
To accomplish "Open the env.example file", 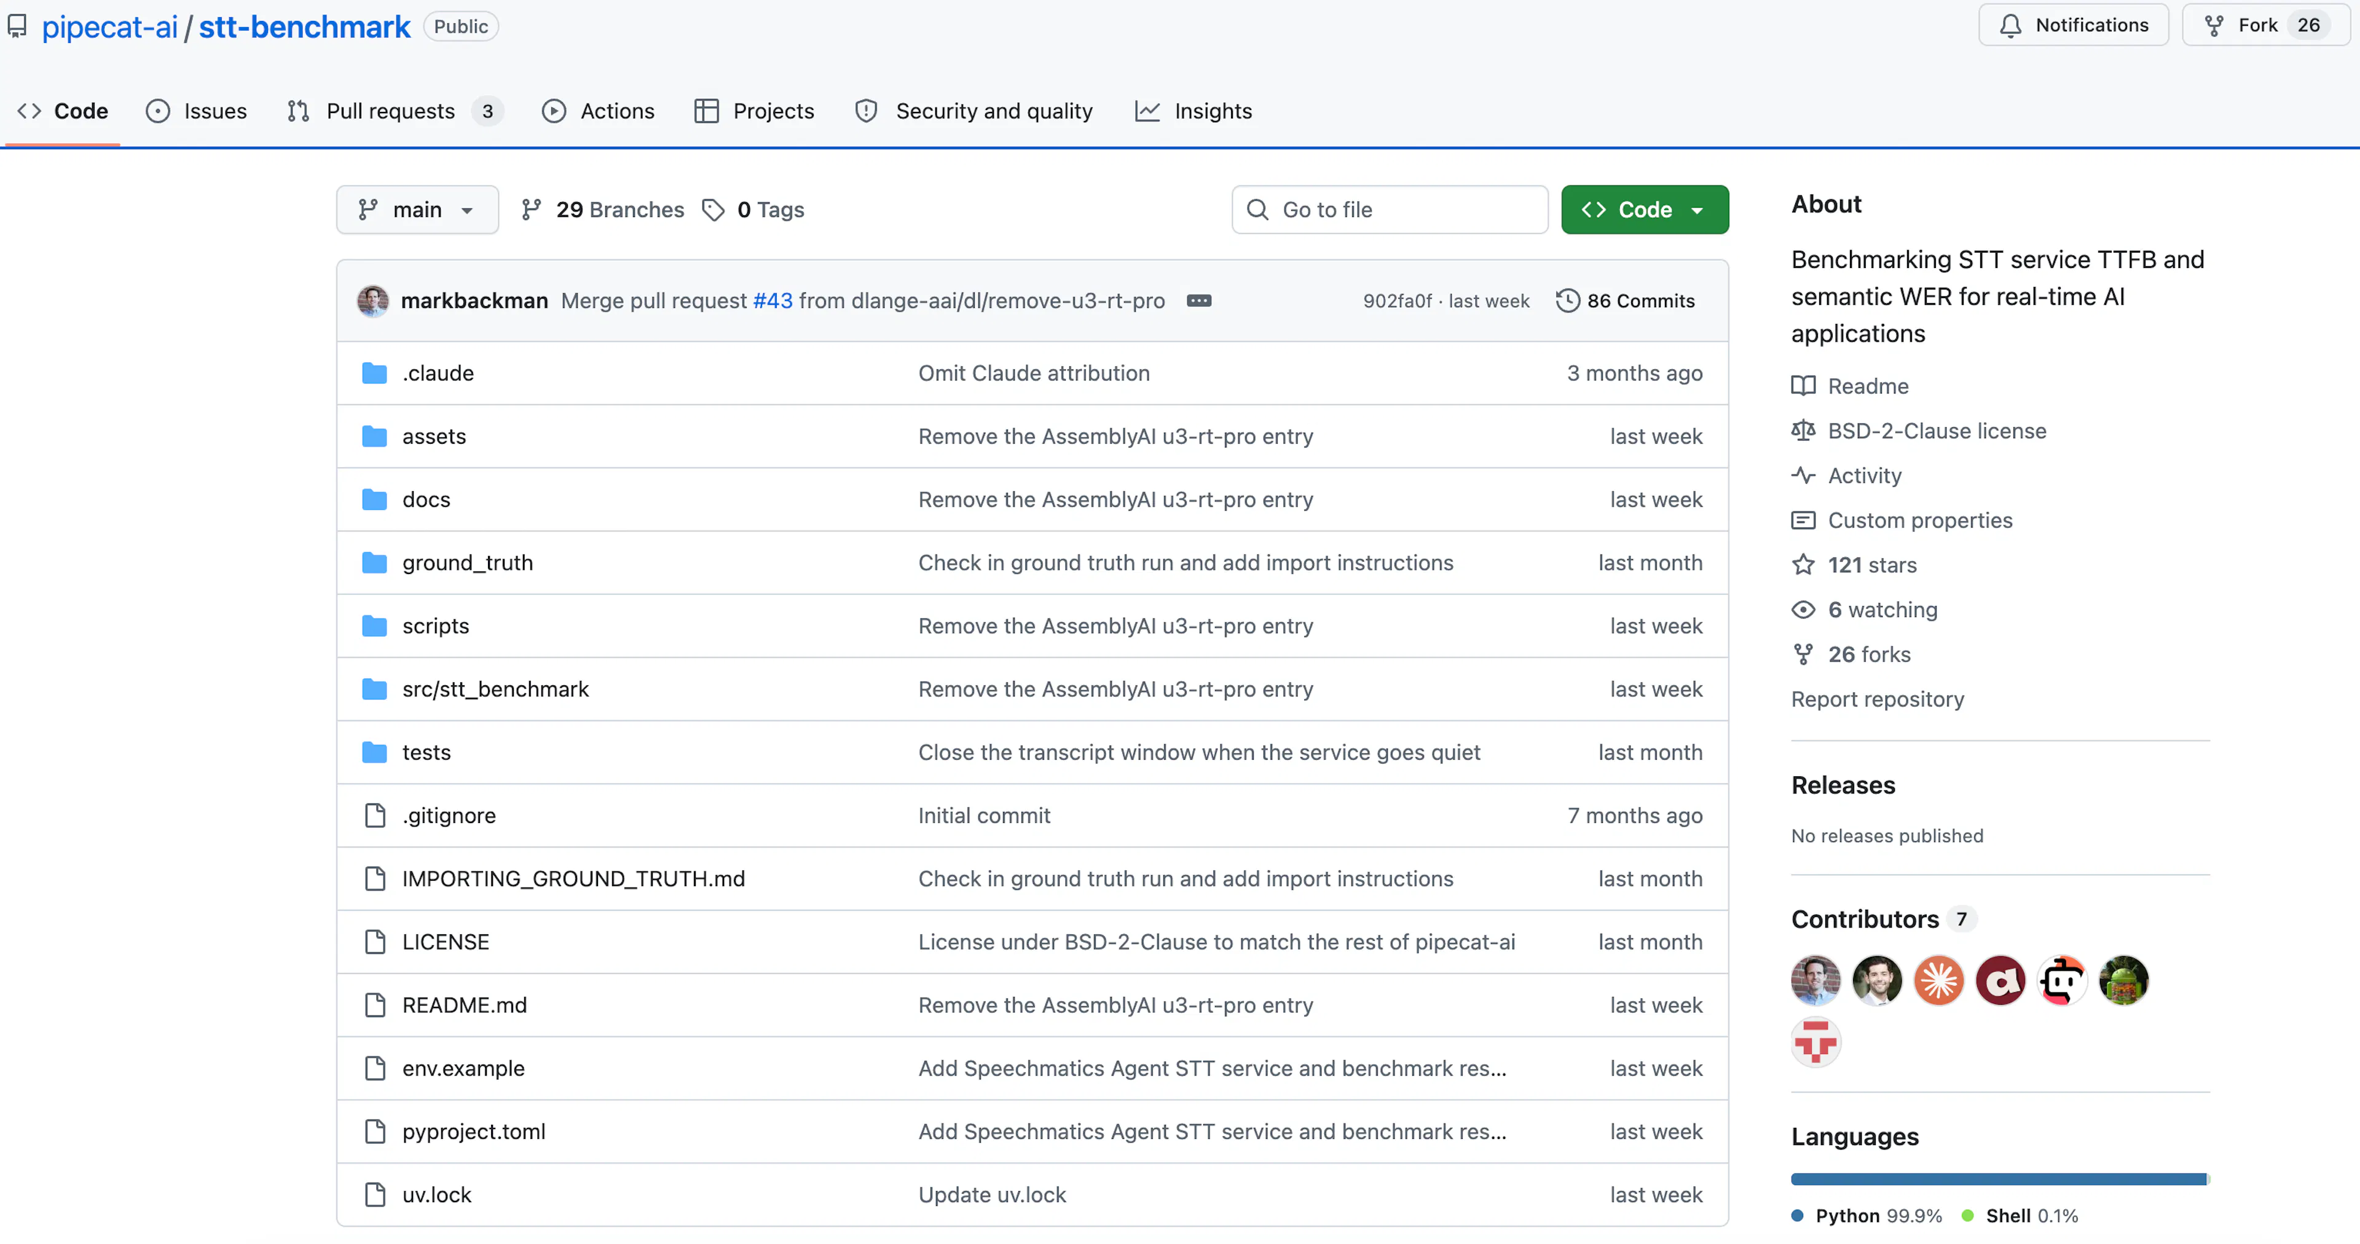I will (x=463, y=1068).
